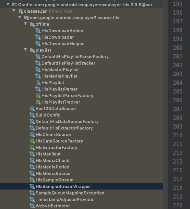Click the DefaultHlsPlaylistTracker class icon
This screenshot has width=190, height=209.
pos(38,63)
